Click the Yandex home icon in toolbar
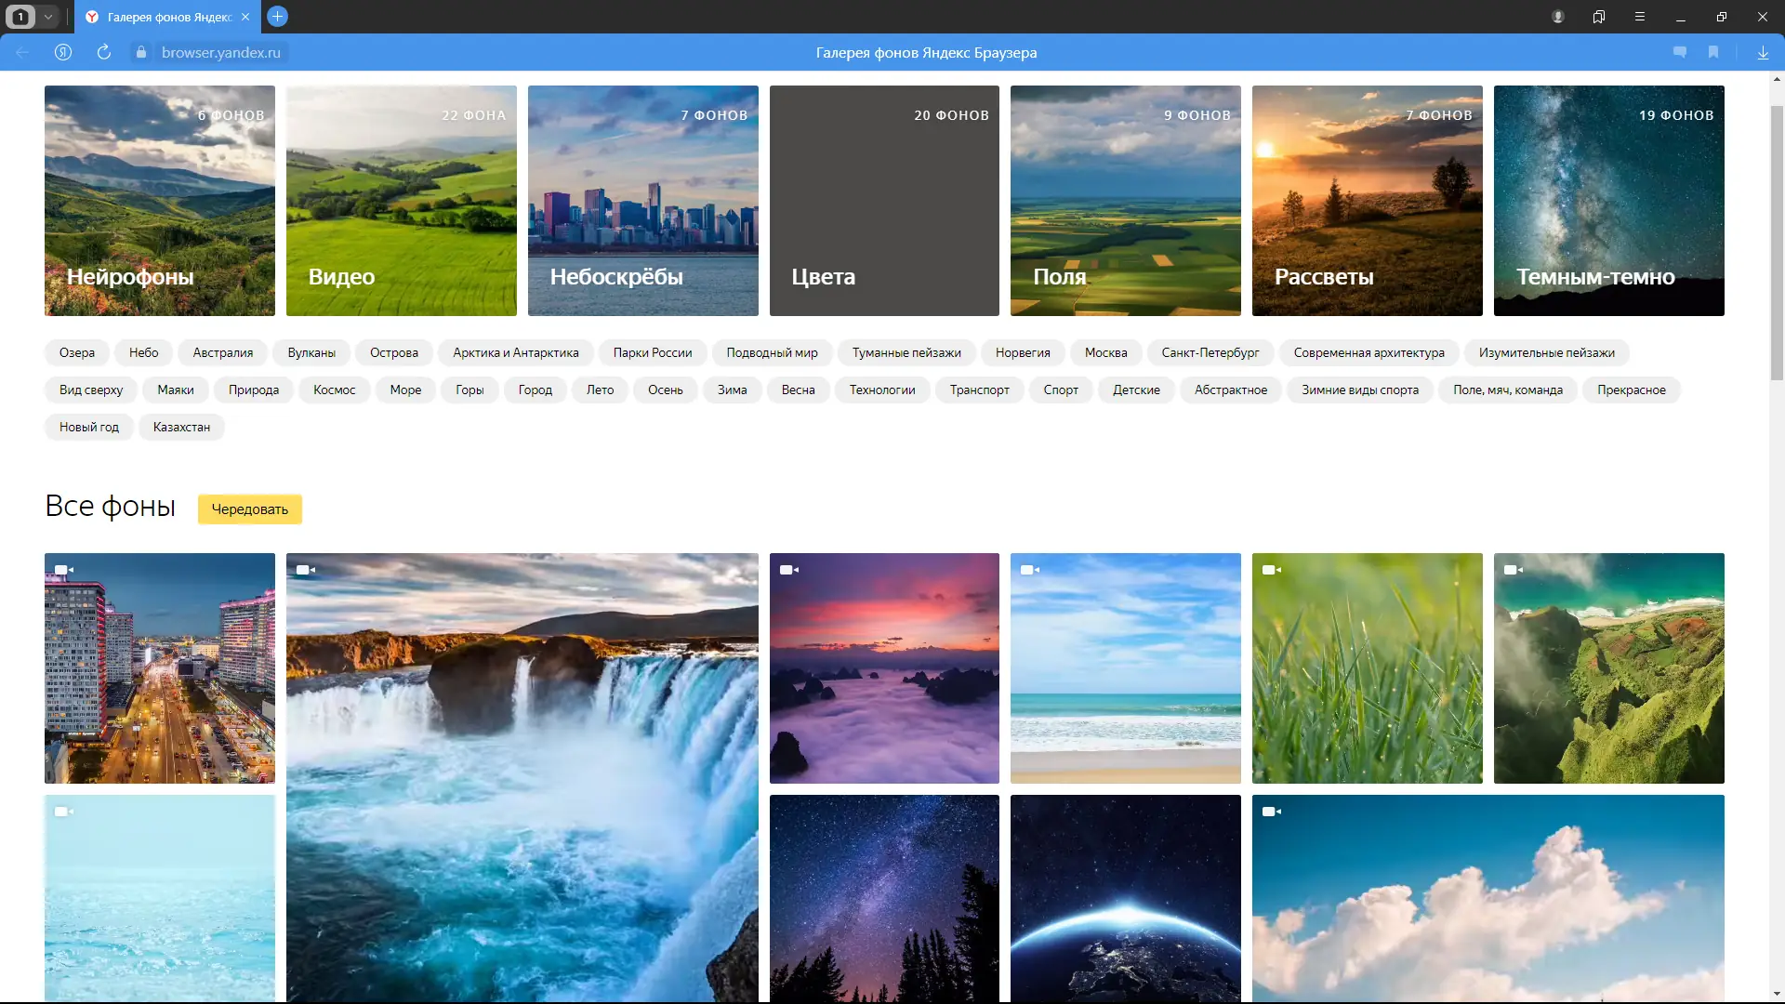 63,53
